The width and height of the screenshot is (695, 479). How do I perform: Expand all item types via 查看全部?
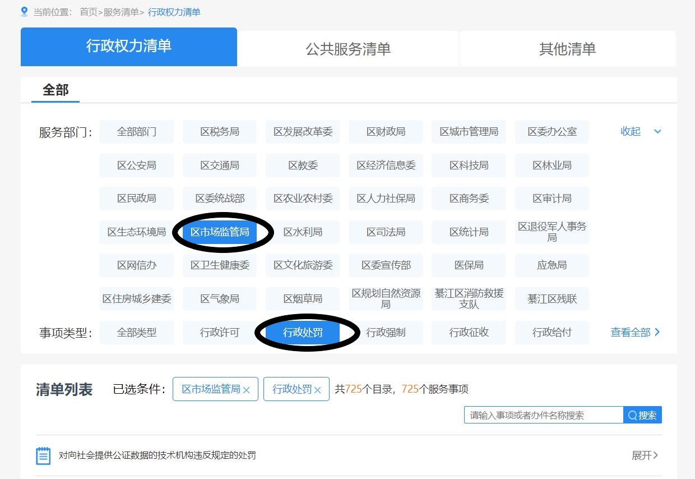pyautogui.click(x=635, y=332)
